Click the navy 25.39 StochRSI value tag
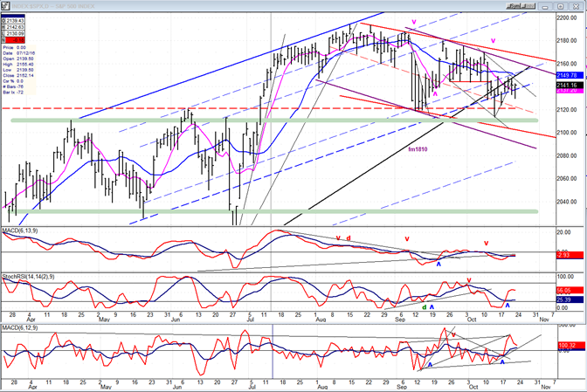This screenshot has height=392, width=587. pos(570,299)
